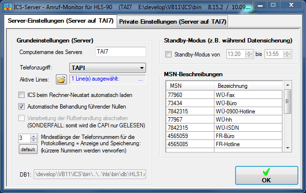The width and height of the screenshot is (306, 193).
Task: Enable the Standby-Modus checkbox
Action: coord(168,54)
